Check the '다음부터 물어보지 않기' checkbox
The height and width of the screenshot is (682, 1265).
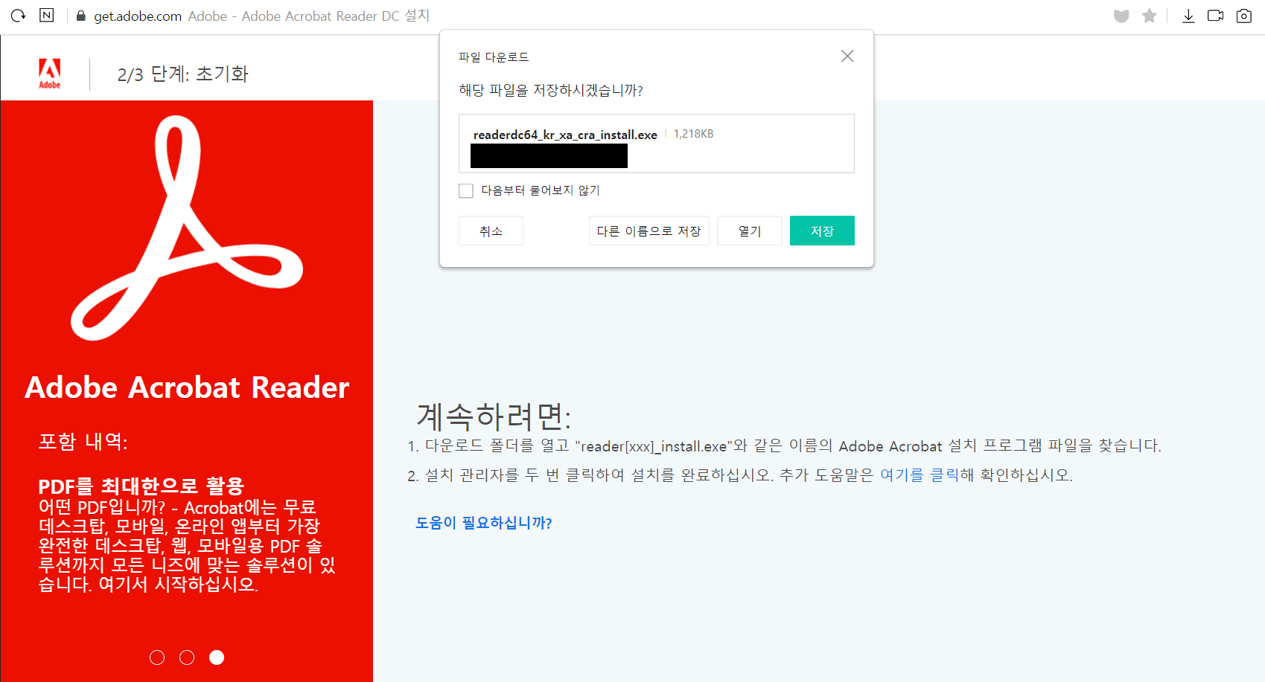pos(466,190)
